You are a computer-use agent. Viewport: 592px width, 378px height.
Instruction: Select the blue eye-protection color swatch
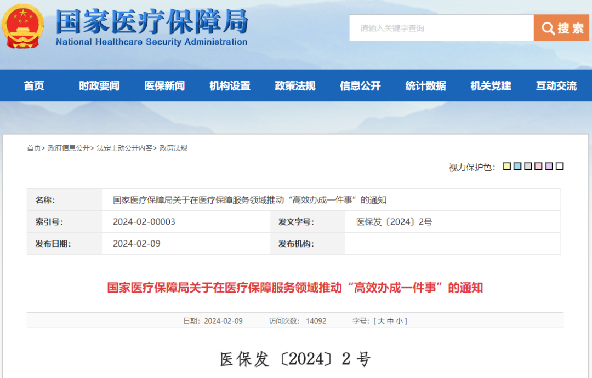pos(517,167)
